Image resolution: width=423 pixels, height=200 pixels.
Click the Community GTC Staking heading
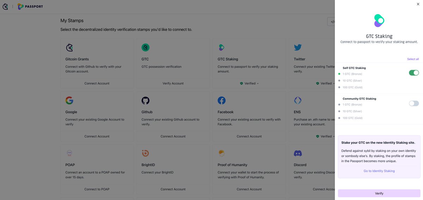359,99
